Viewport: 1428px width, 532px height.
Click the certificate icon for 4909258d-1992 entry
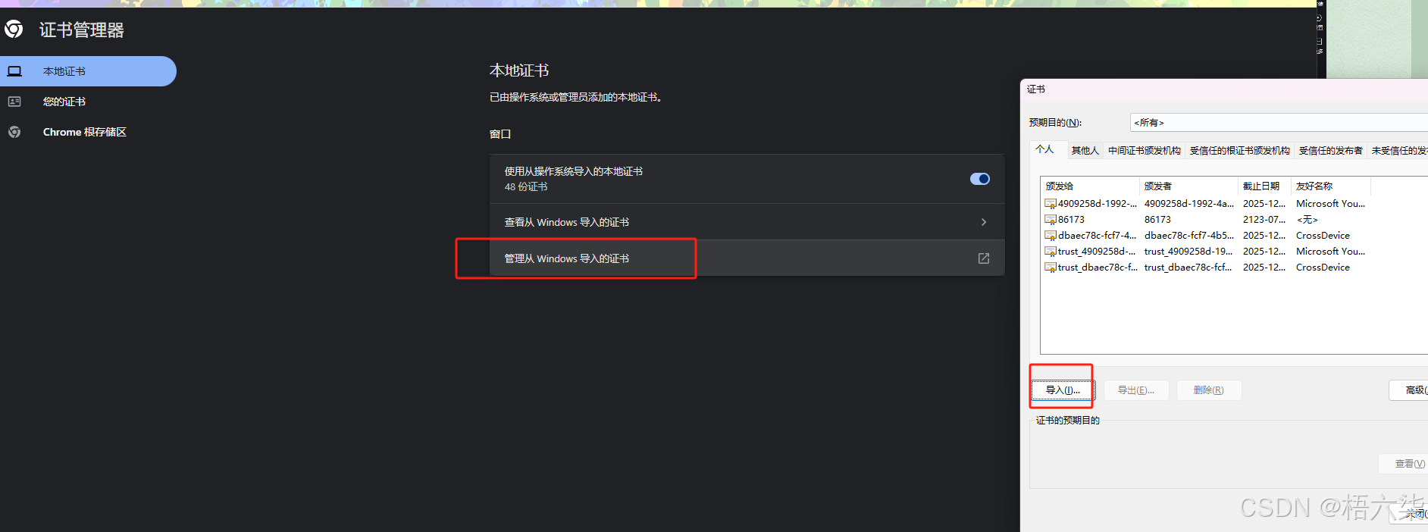(x=1051, y=204)
